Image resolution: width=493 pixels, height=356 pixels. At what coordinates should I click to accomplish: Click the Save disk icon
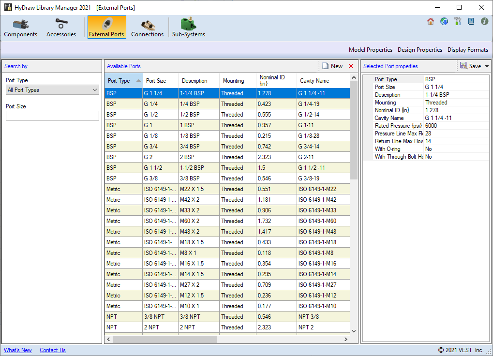pos(463,66)
